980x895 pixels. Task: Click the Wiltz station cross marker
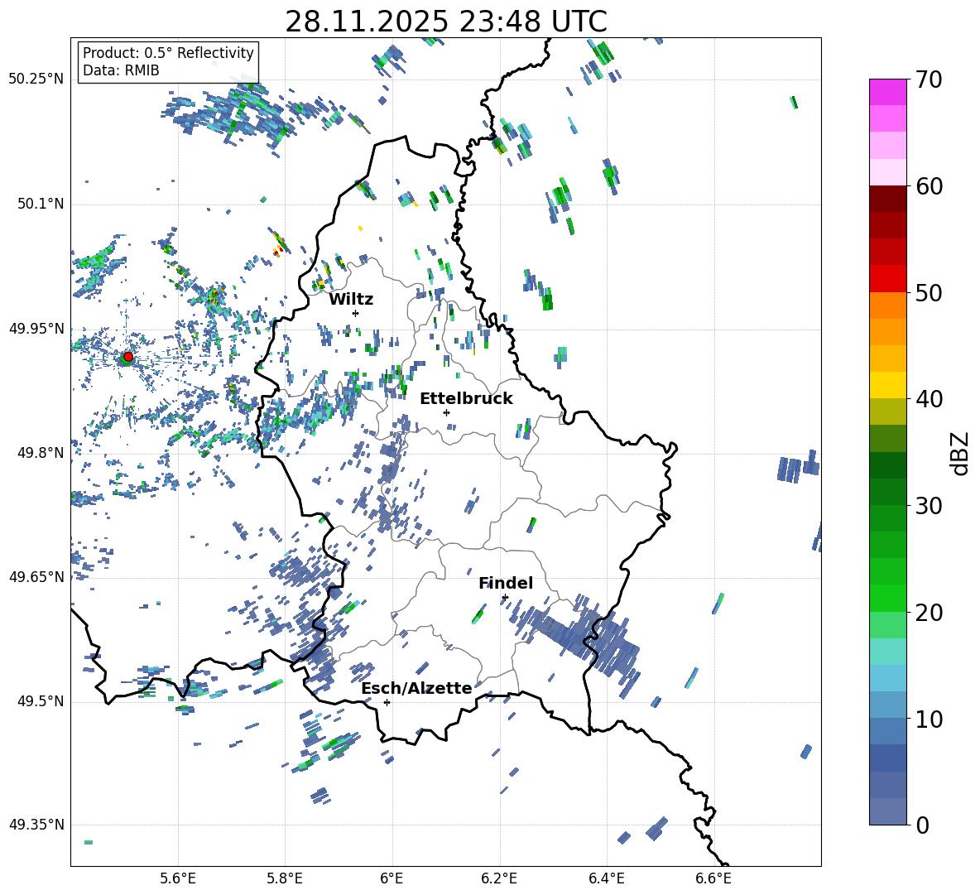(x=355, y=313)
